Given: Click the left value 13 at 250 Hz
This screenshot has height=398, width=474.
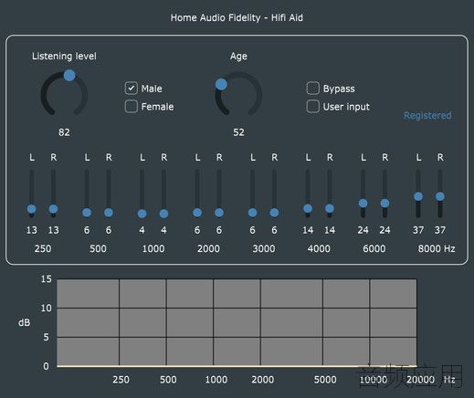Looking at the screenshot, I should (32, 230).
